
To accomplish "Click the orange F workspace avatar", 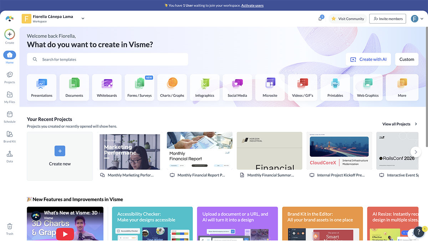I will click(26, 19).
